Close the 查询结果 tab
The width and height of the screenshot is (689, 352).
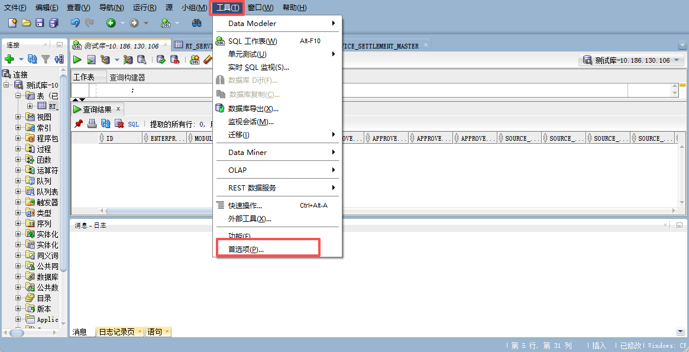coord(118,108)
